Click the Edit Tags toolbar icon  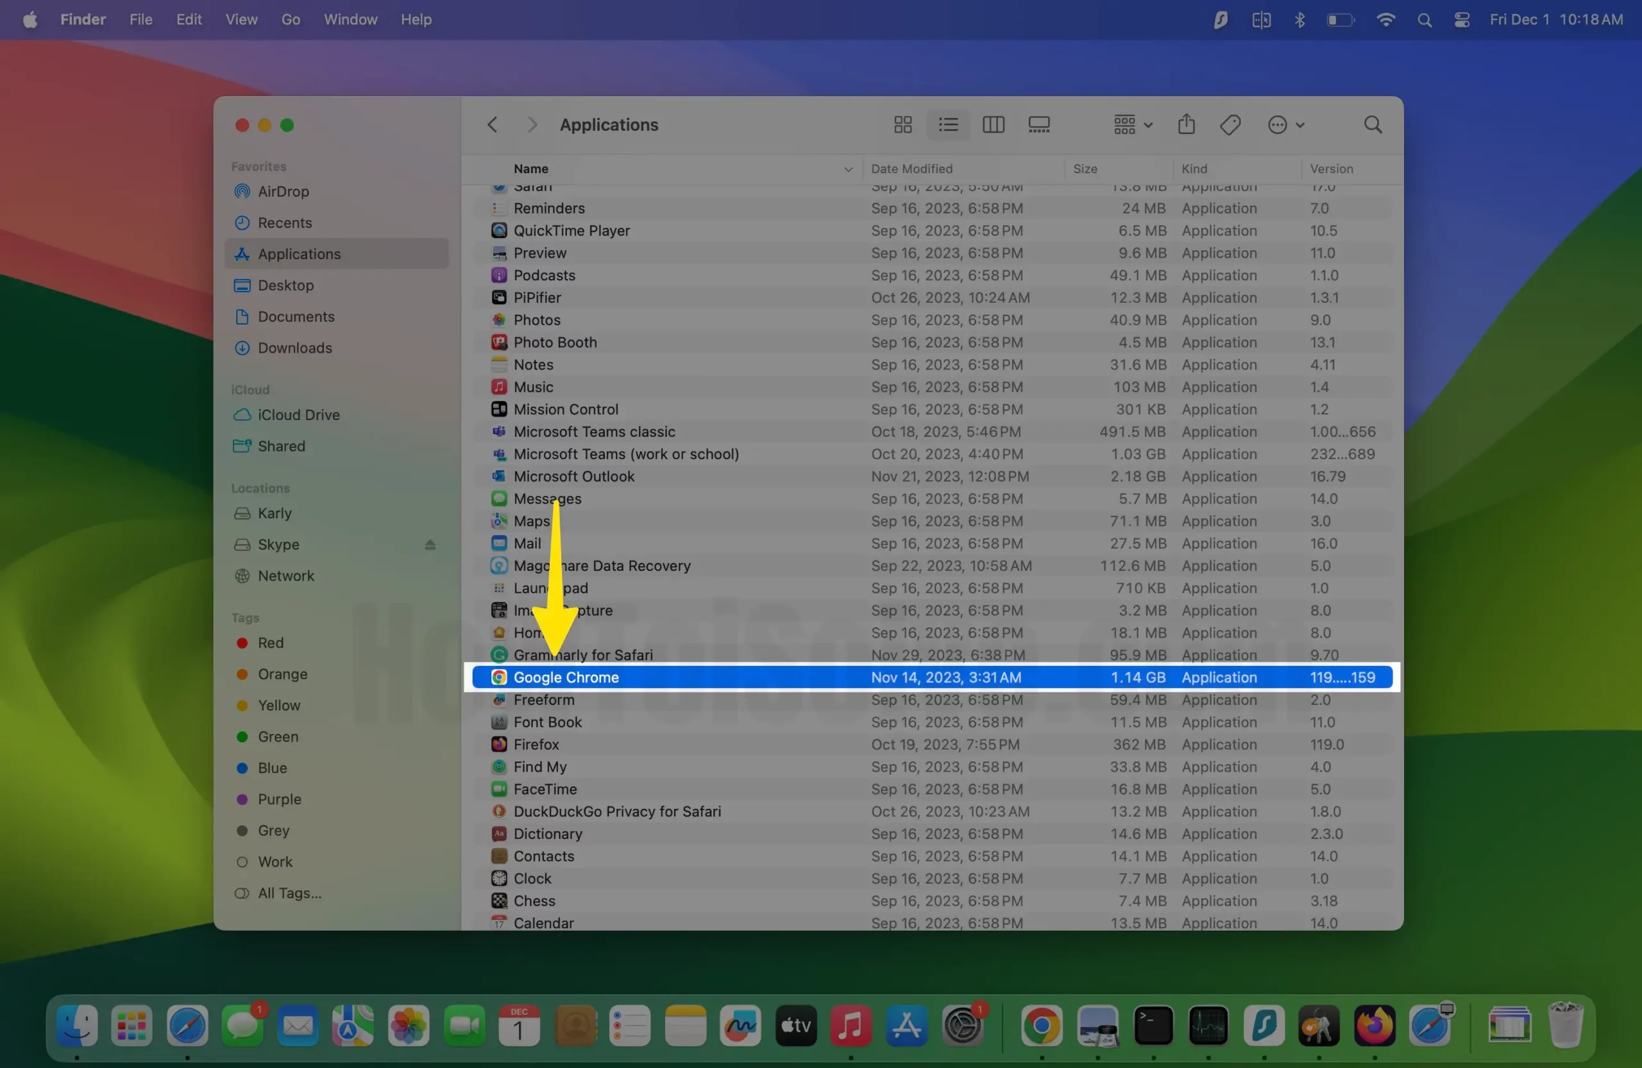tap(1230, 125)
